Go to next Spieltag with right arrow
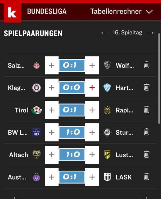This screenshot has height=199, width=161. click(x=151, y=33)
